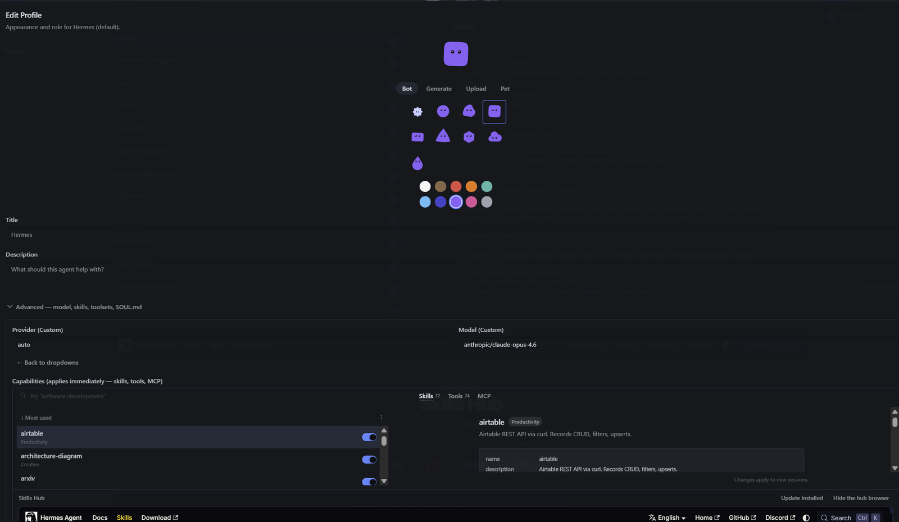Open Docs in the hub browser

coord(100,518)
